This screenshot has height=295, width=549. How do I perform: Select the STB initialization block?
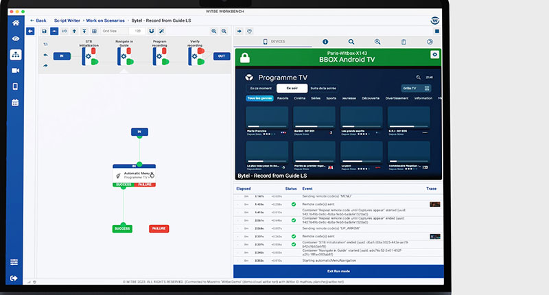point(90,56)
